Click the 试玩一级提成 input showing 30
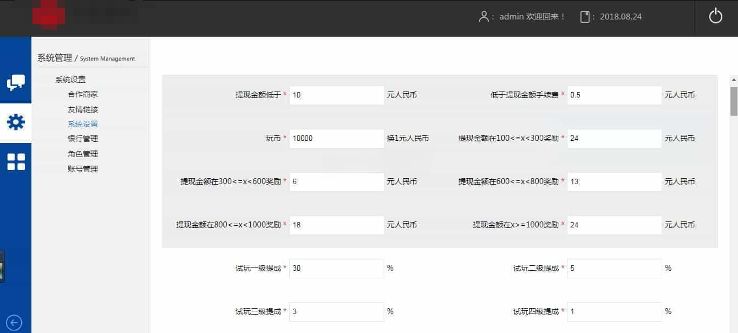Image resolution: width=738 pixels, height=333 pixels. click(336, 268)
